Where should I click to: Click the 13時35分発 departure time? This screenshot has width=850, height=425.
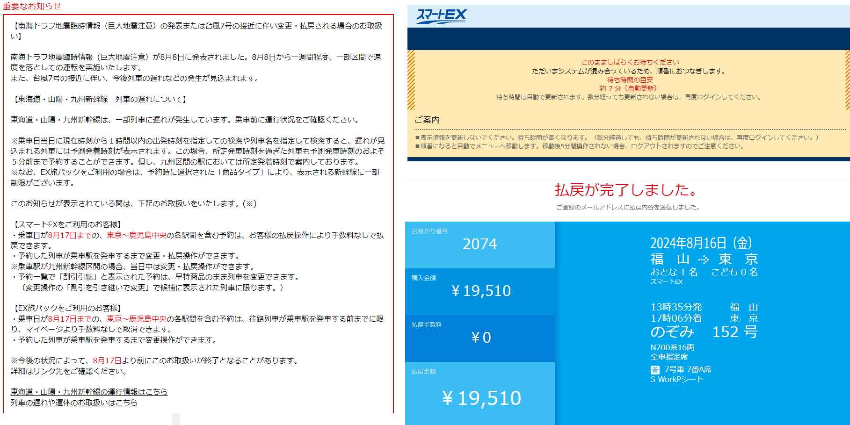[676, 307]
